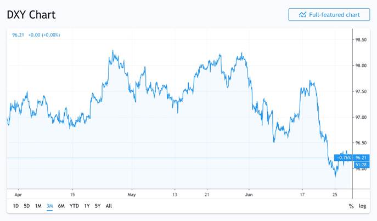The height and width of the screenshot is (221, 377).
Task: Click the 98.50 price axis label
Action: point(361,40)
